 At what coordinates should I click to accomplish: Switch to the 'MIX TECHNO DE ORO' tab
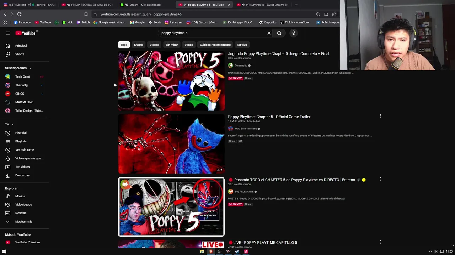pyautogui.click(x=87, y=5)
